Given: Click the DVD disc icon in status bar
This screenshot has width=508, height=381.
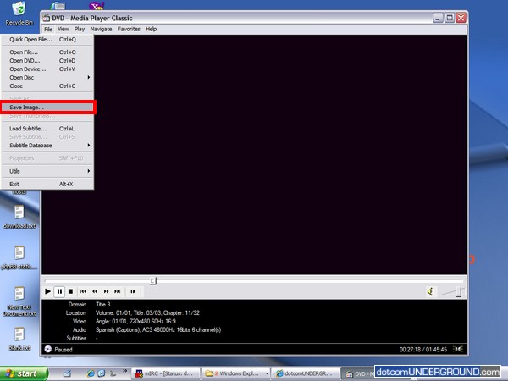Looking at the screenshot, I should (x=48, y=349).
